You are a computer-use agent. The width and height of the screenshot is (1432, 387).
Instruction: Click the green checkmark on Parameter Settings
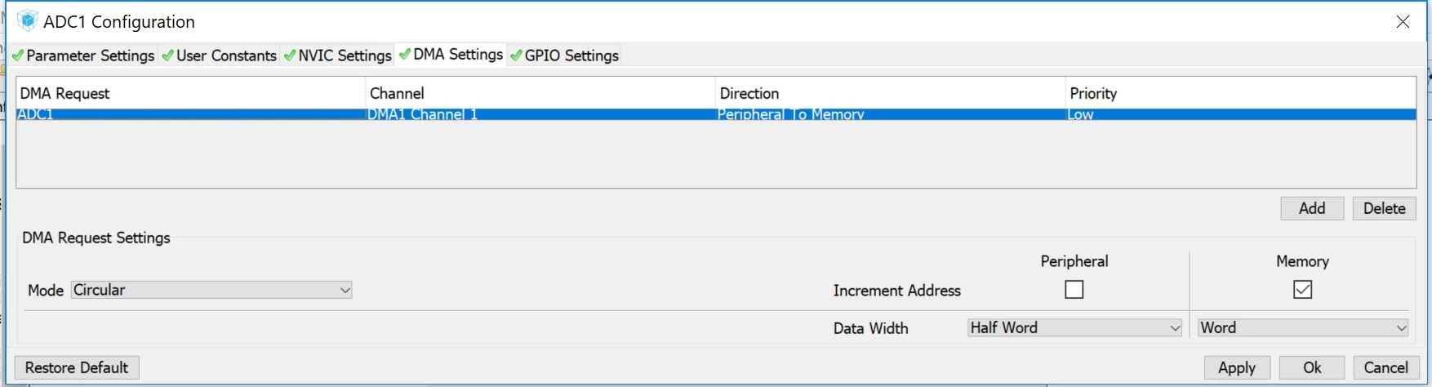tap(18, 56)
